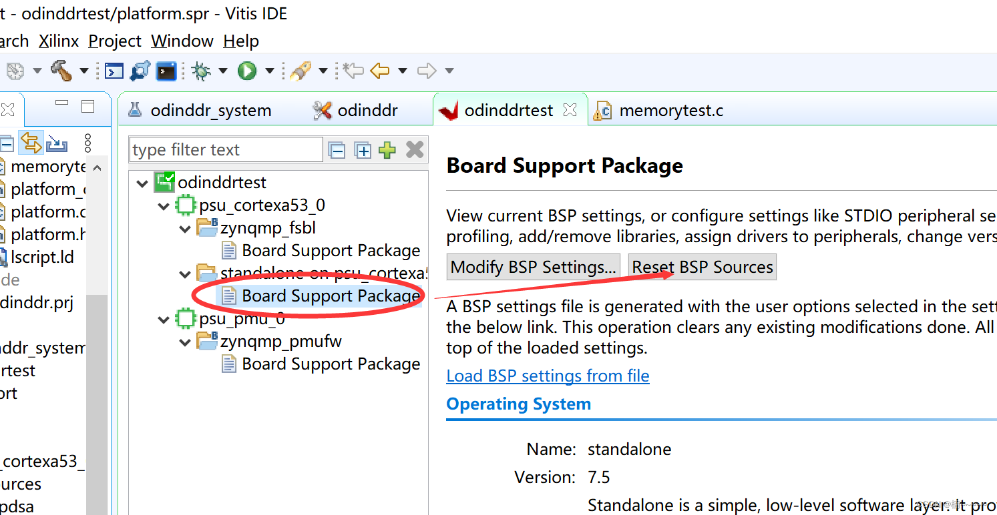The image size is (997, 515).
Task: Collapse the odinddrtest tree node
Action: 142,183
